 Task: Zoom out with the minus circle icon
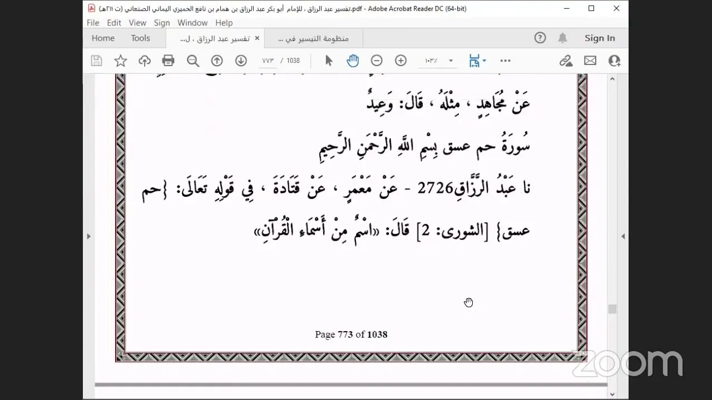click(377, 61)
